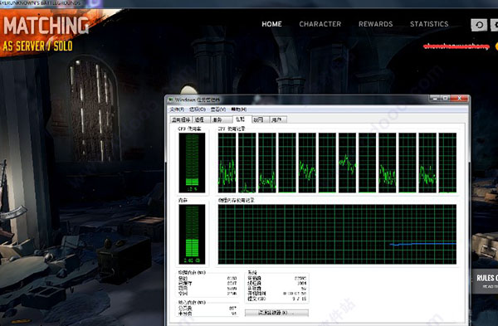The height and width of the screenshot is (326, 498).
Task: Click the refresh arrow icon in lobby header
Action: tap(479, 25)
